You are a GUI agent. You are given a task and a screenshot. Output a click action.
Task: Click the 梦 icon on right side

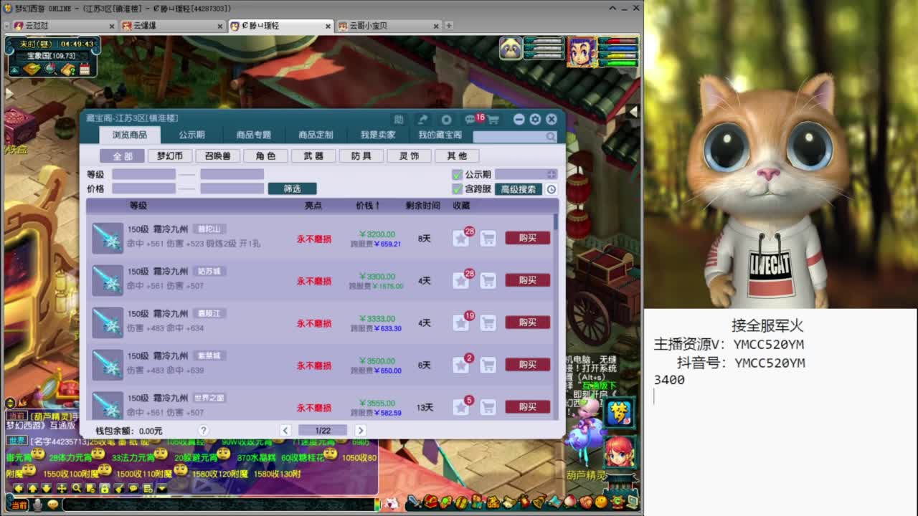click(618, 413)
